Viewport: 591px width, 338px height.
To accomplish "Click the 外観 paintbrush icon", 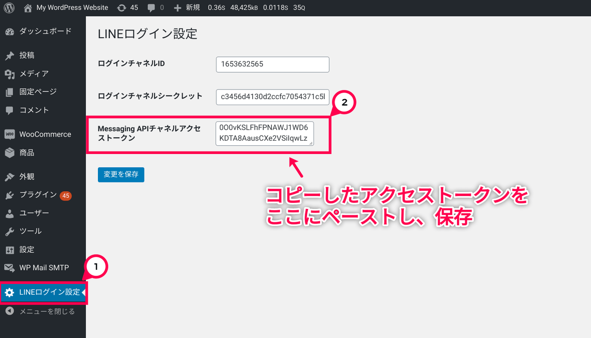I will tap(10, 177).
